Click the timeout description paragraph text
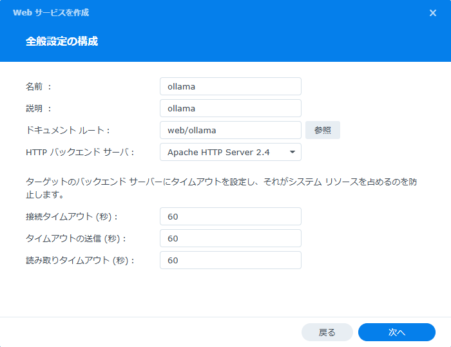This screenshot has height=347, width=451. [221, 188]
